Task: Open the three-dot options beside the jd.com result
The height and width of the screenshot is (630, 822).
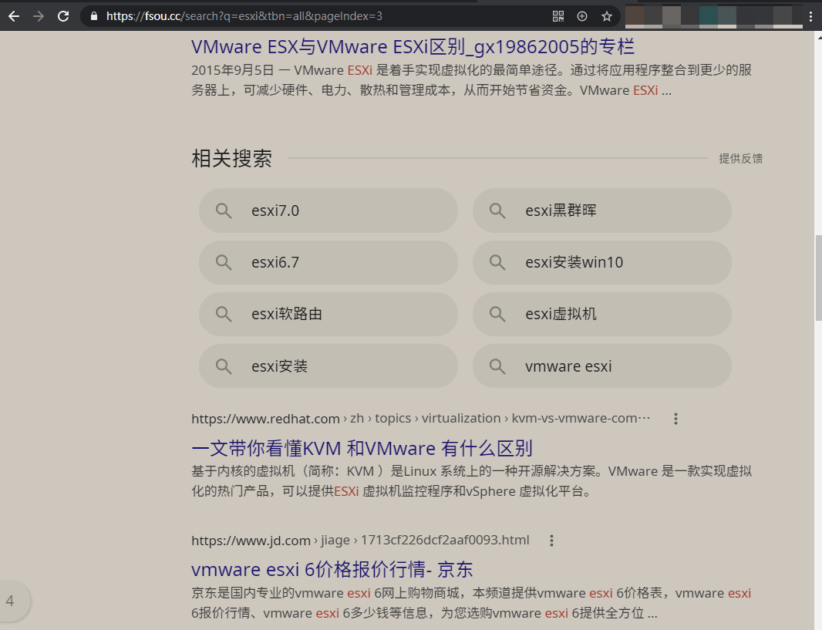Action: click(551, 540)
